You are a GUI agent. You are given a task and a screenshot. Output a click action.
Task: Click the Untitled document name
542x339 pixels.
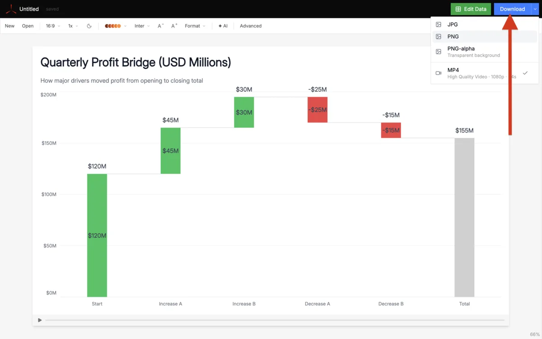pos(29,9)
